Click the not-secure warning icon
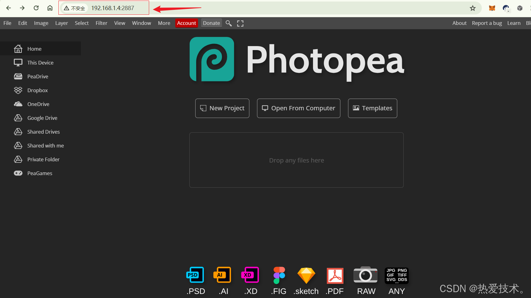531x298 pixels. [x=66, y=8]
